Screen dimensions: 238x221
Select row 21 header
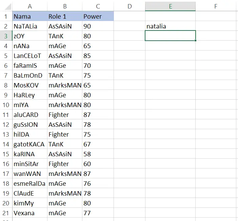click(6, 213)
